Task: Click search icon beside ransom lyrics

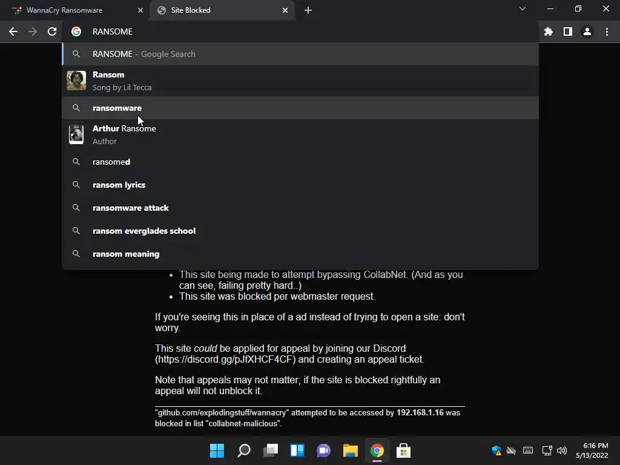Action: [x=76, y=185]
